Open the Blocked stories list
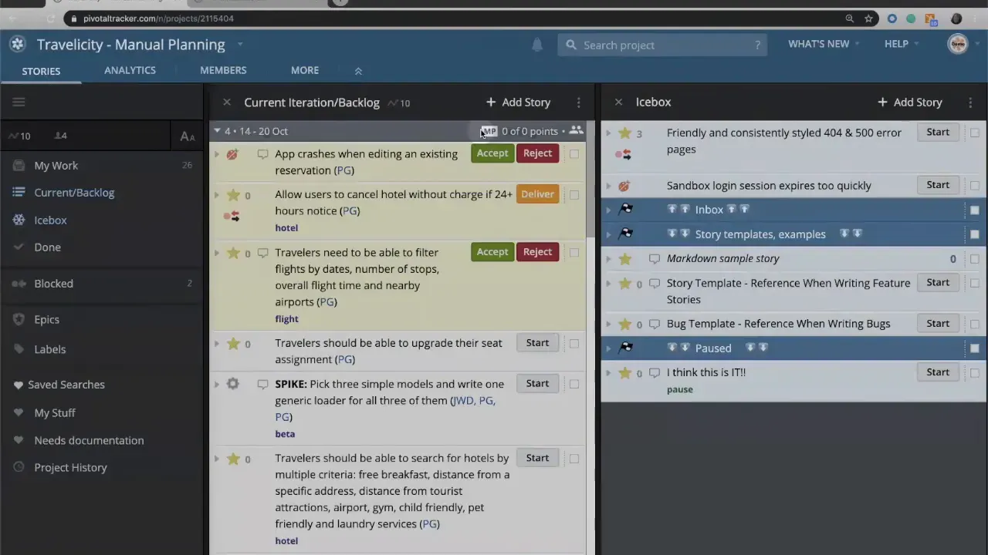 (x=53, y=283)
